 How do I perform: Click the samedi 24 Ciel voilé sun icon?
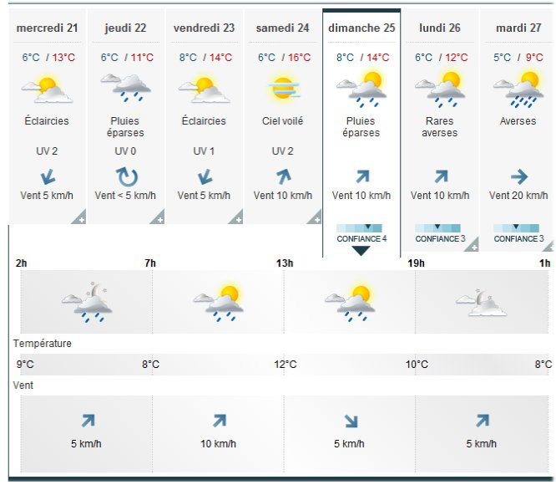point(283,88)
